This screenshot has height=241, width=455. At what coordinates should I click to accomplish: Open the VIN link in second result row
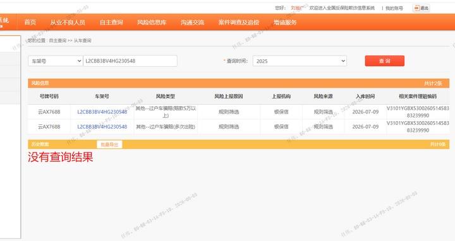tap(102, 127)
